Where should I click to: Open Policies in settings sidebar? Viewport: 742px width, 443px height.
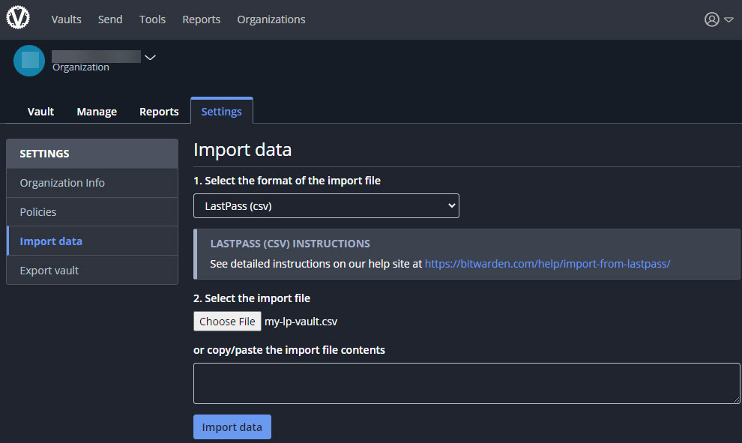click(92, 212)
